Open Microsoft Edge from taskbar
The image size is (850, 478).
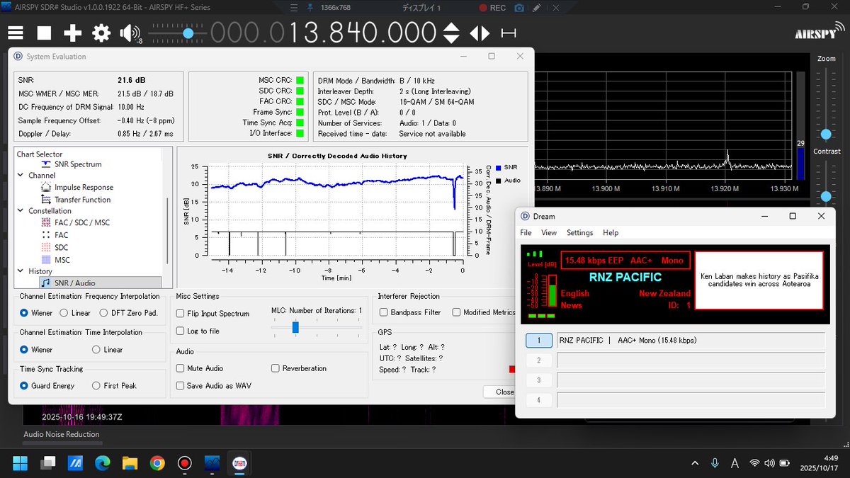point(103,463)
